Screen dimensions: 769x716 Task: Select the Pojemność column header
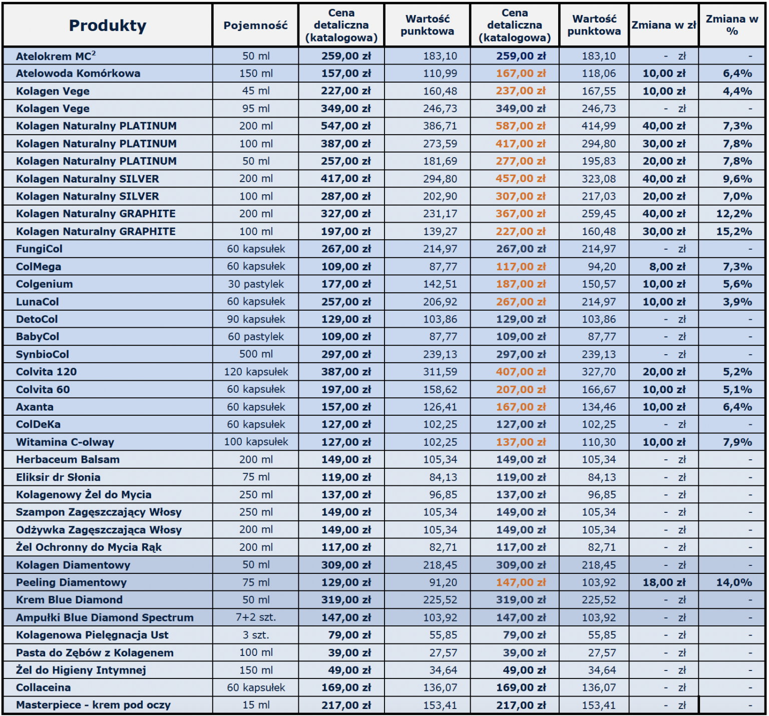click(x=255, y=26)
